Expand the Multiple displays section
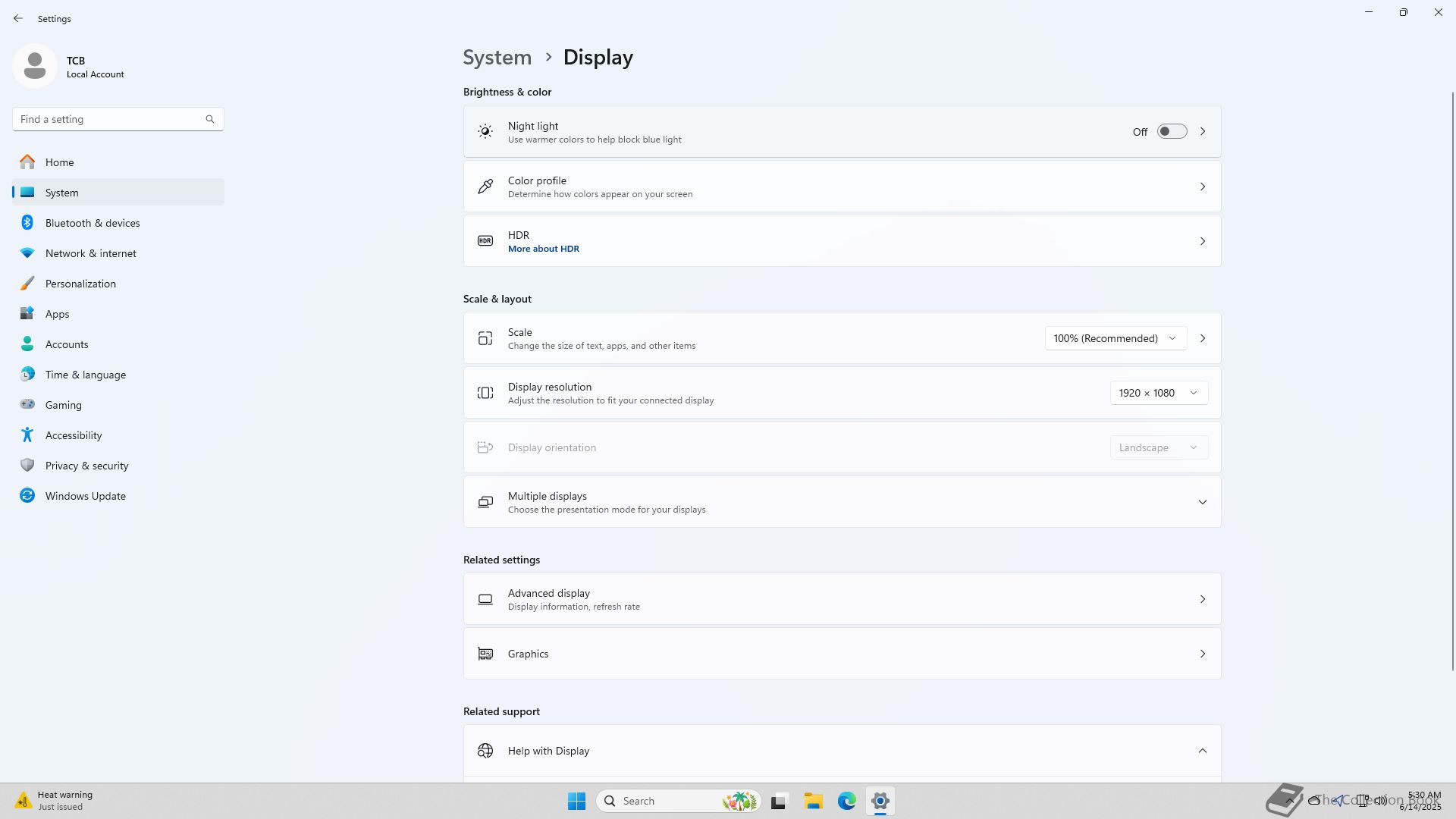This screenshot has width=1456, height=819. (1202, 502)
